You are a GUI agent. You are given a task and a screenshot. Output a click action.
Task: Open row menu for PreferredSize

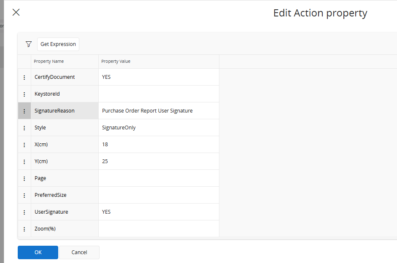pos(24,195)
